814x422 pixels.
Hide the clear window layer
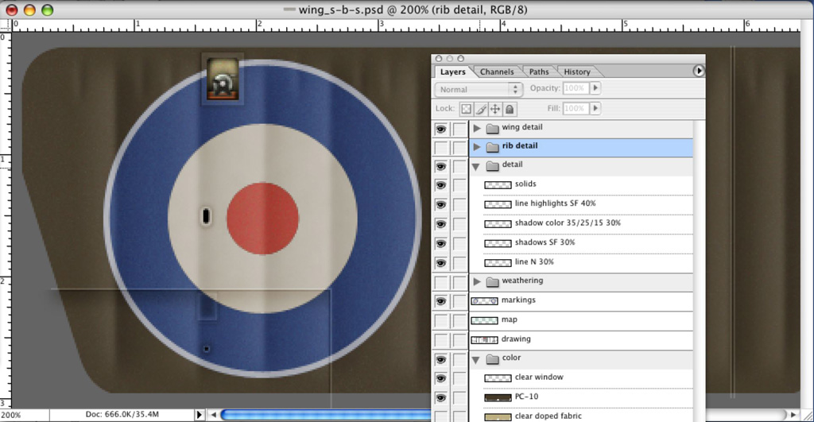coord(440,378)
